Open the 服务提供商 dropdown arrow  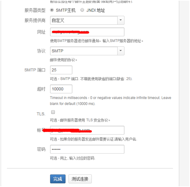121,20
